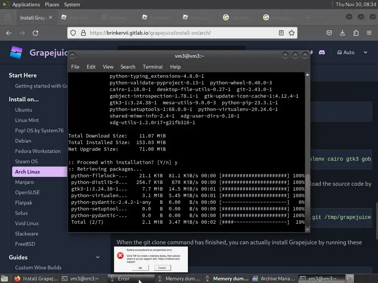Viewport: 378px width, 283px height.
Task: Open the Firefox hamburger menu
Action: tap(369, 33)
